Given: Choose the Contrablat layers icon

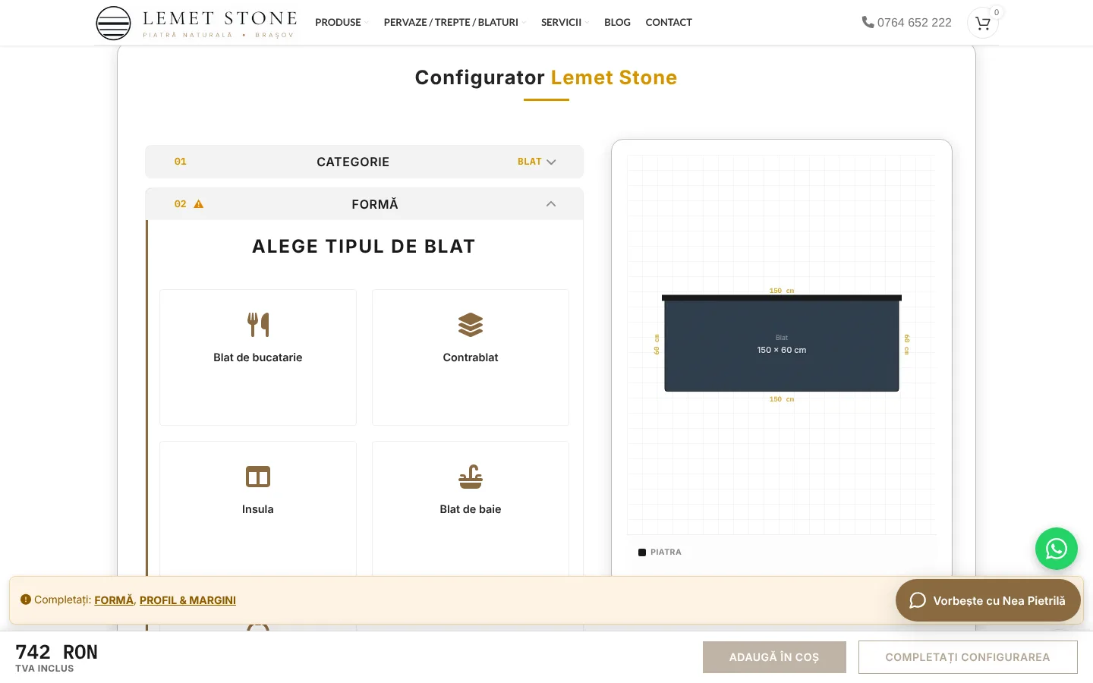Looking at the screenshot, I should 471,325.
